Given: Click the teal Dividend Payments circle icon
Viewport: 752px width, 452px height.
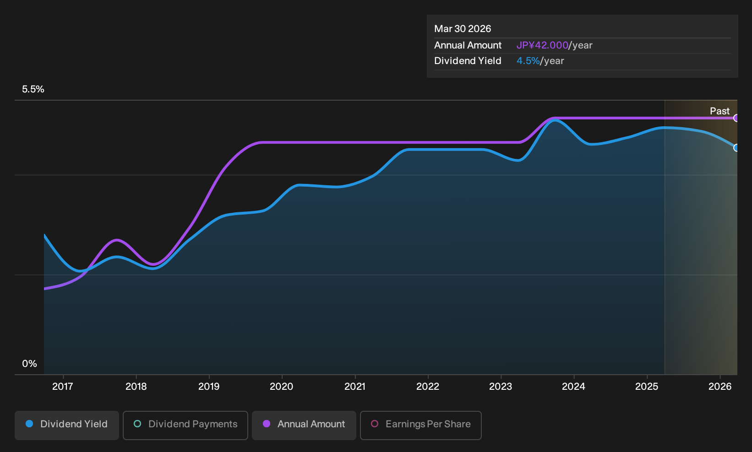Looking at the screenshot, I should pyautogui.click(x=137, y=424).
